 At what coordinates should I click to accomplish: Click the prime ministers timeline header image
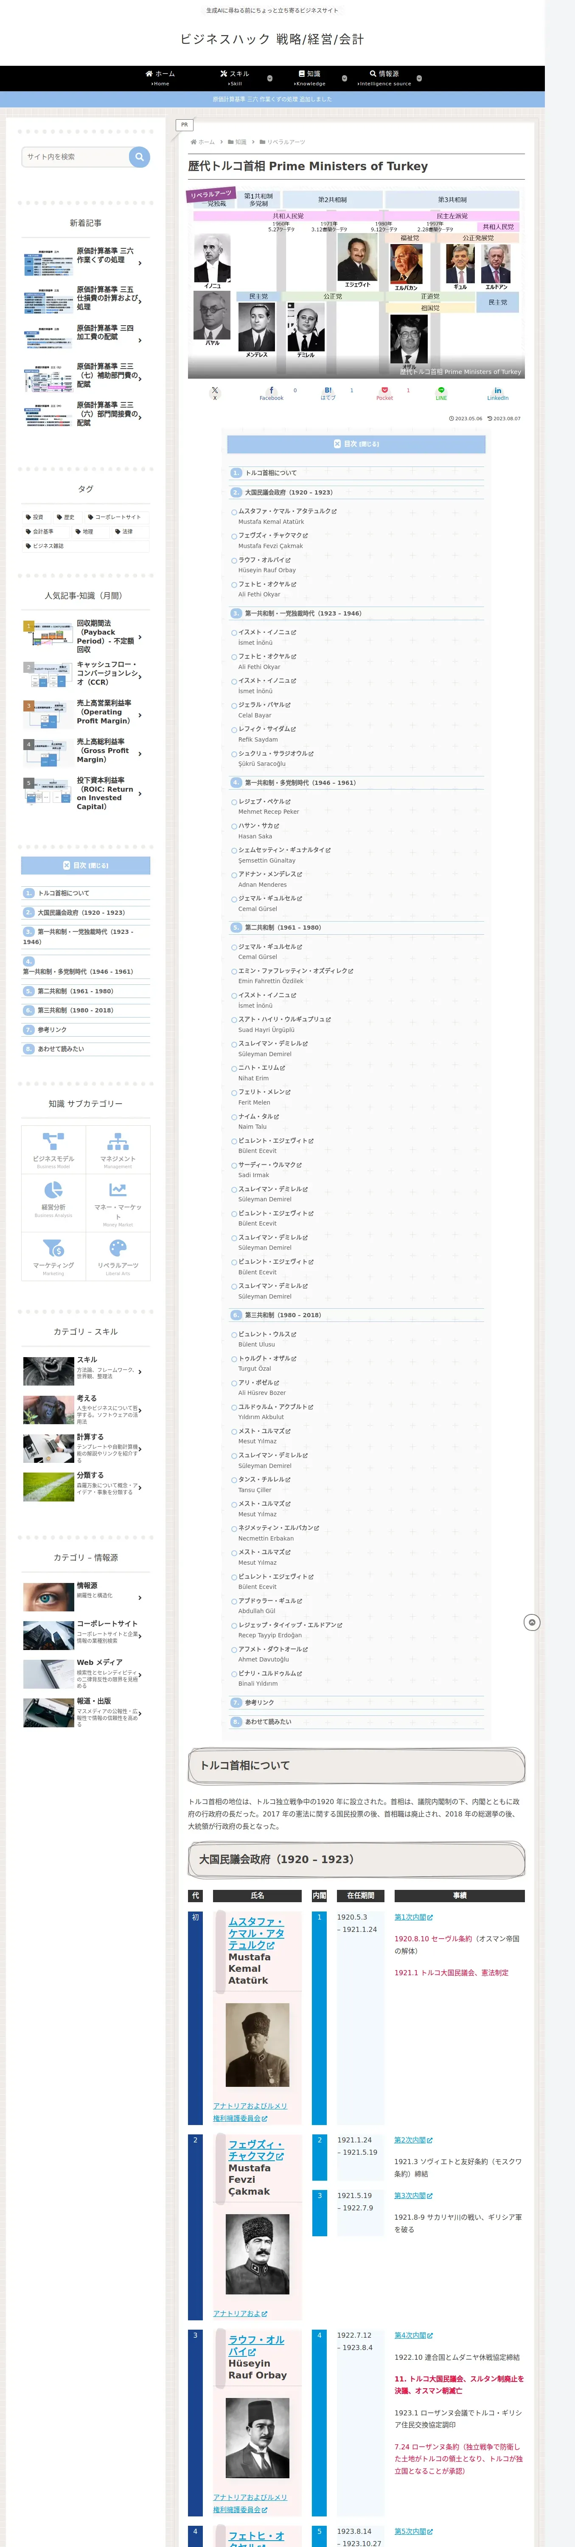[356, 282]
